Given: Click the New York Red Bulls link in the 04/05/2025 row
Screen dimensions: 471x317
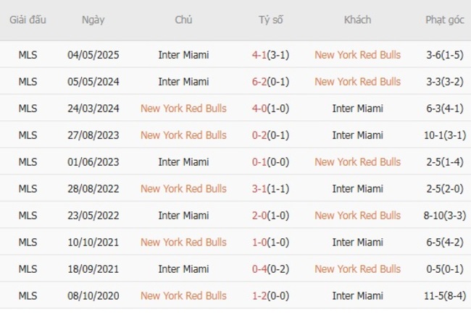Looking at the screenshot, I should tap(357, 55).
